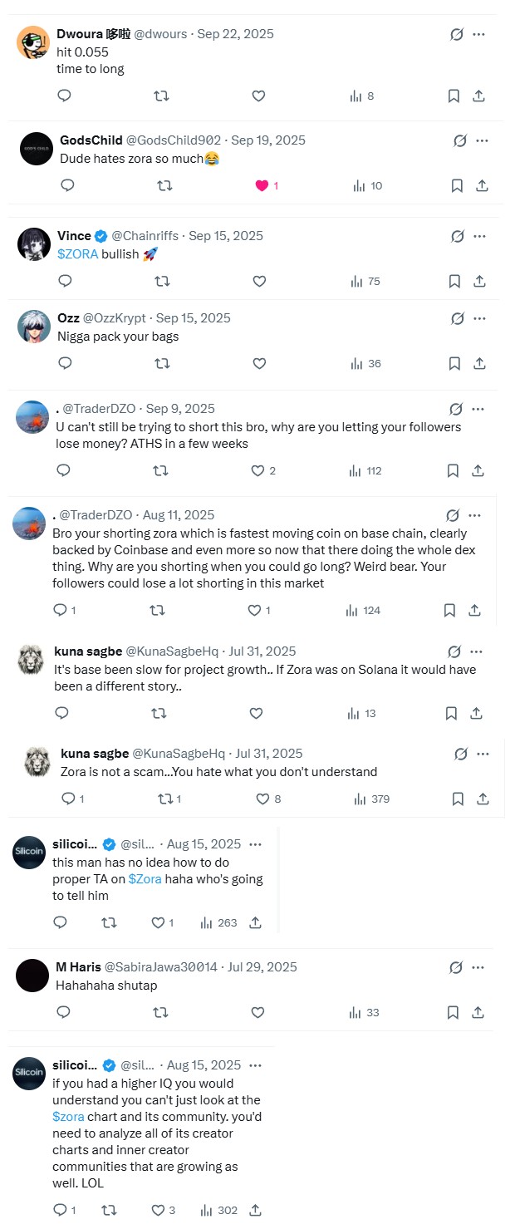Unlike GodsChild's already-liked tweet

click(x=262, y=186)
